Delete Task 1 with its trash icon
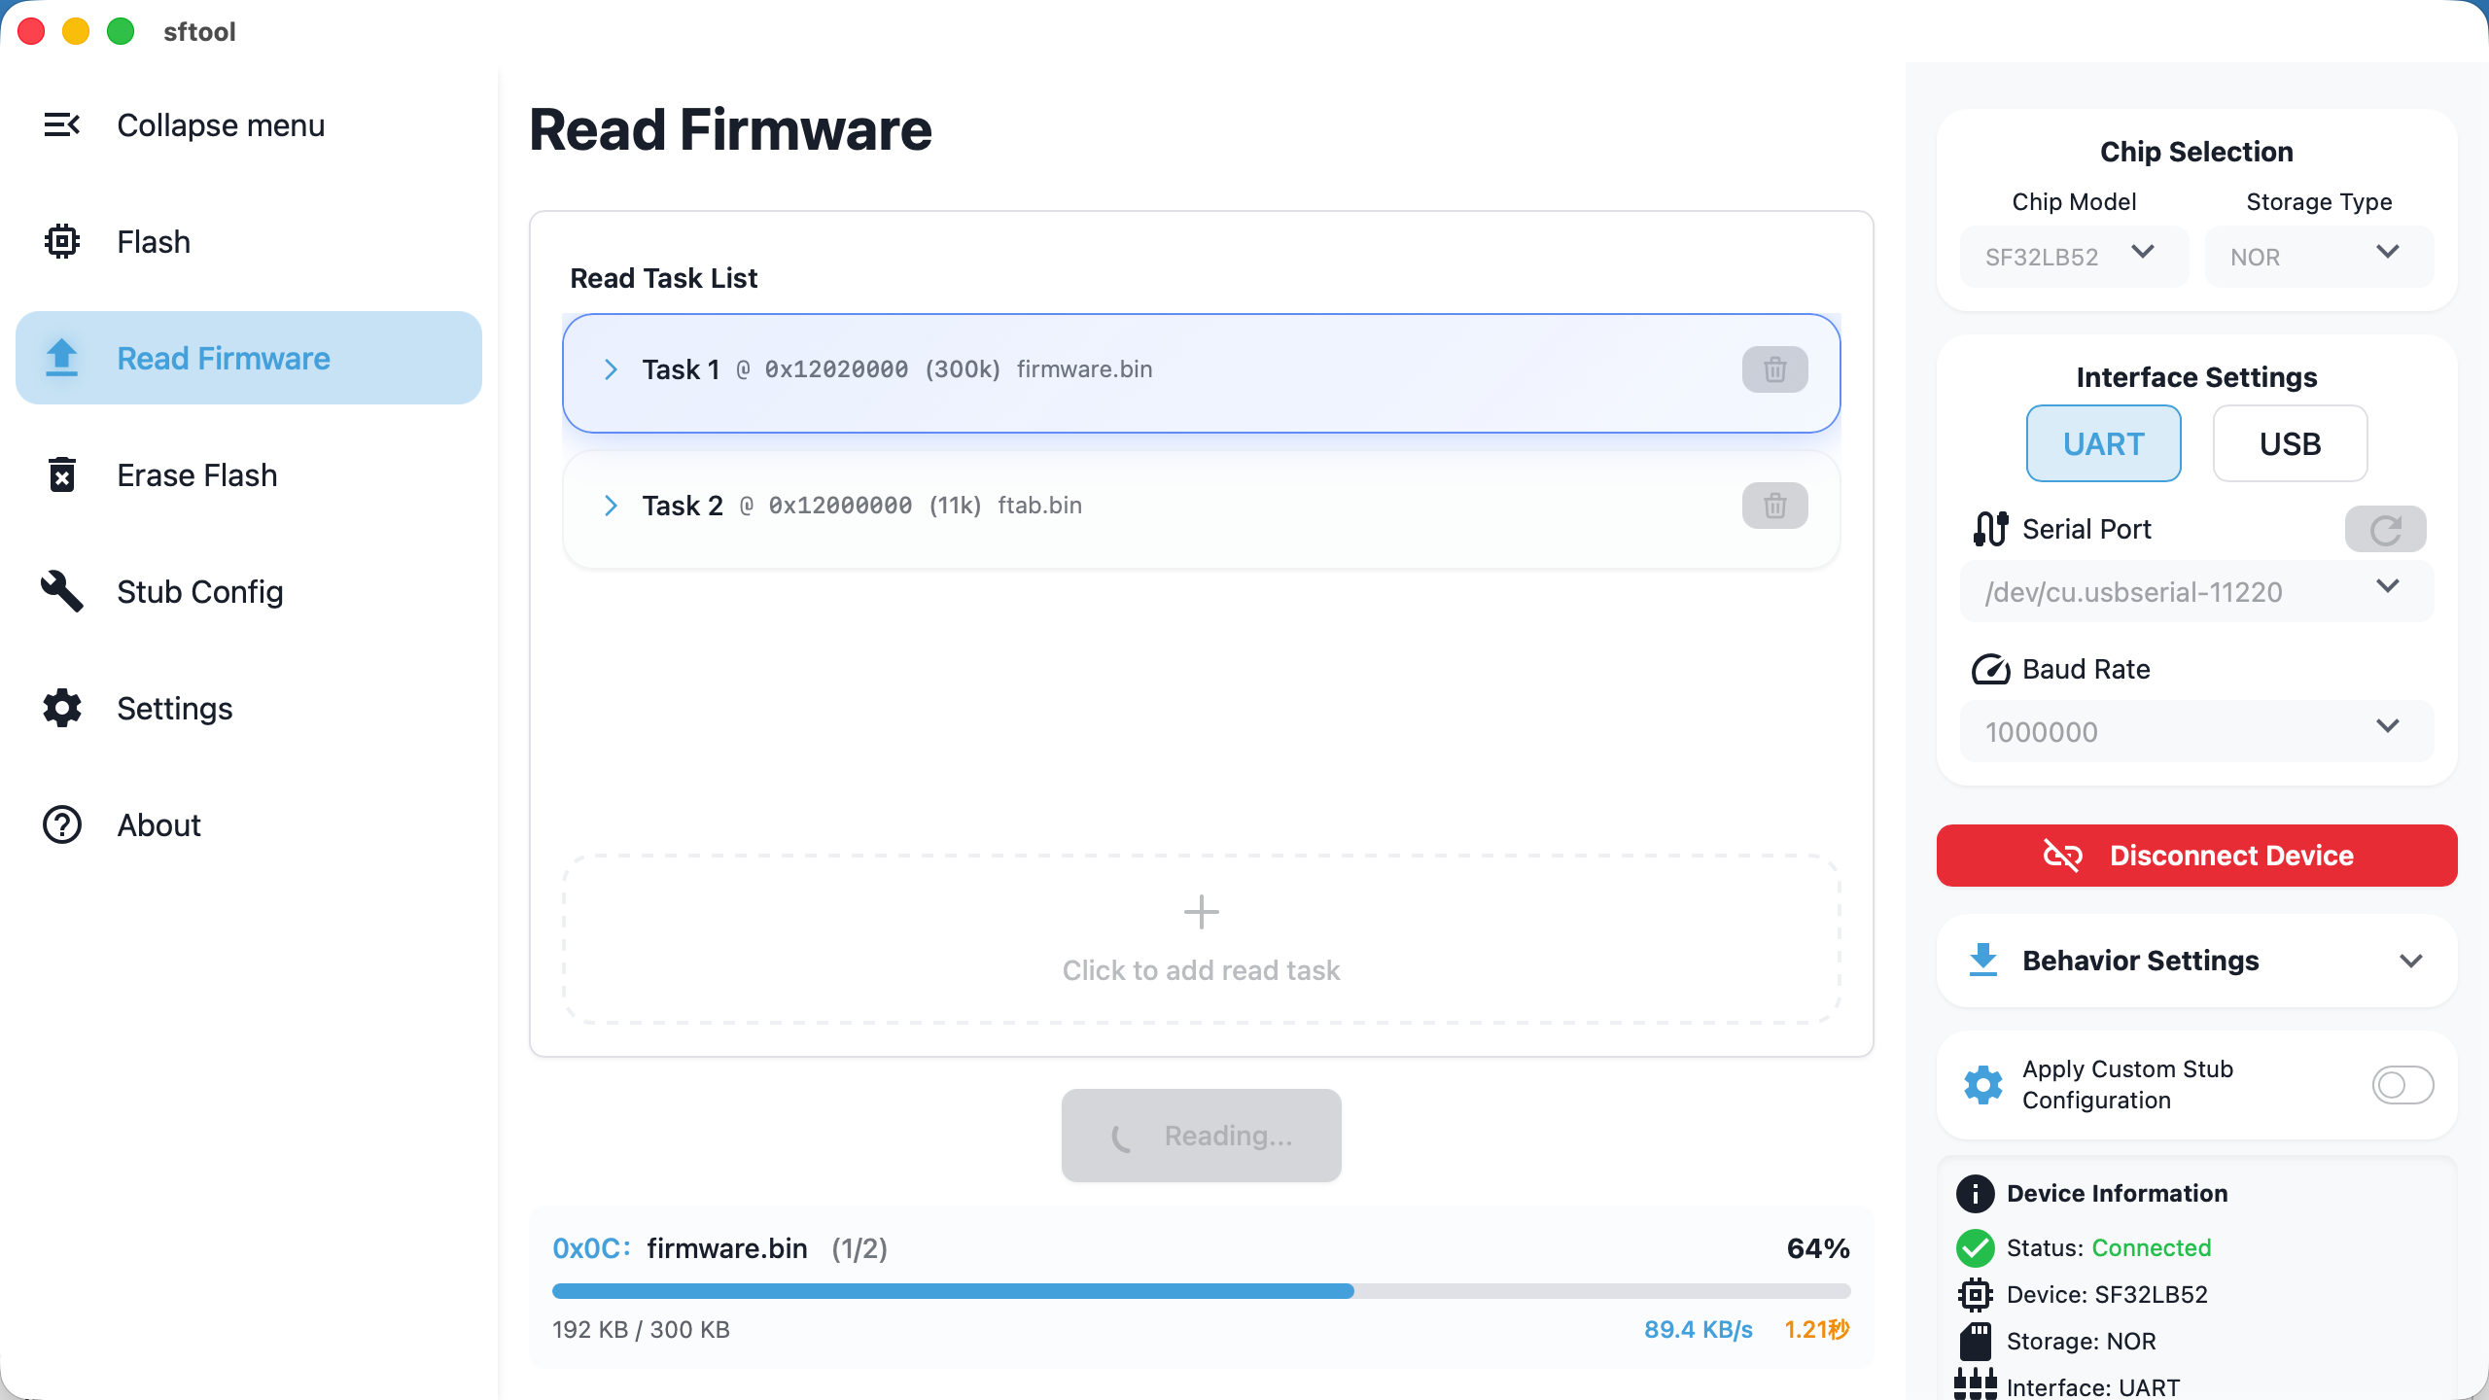The width and height of the screenshot is (2489, 1400). pos(1774,369)
